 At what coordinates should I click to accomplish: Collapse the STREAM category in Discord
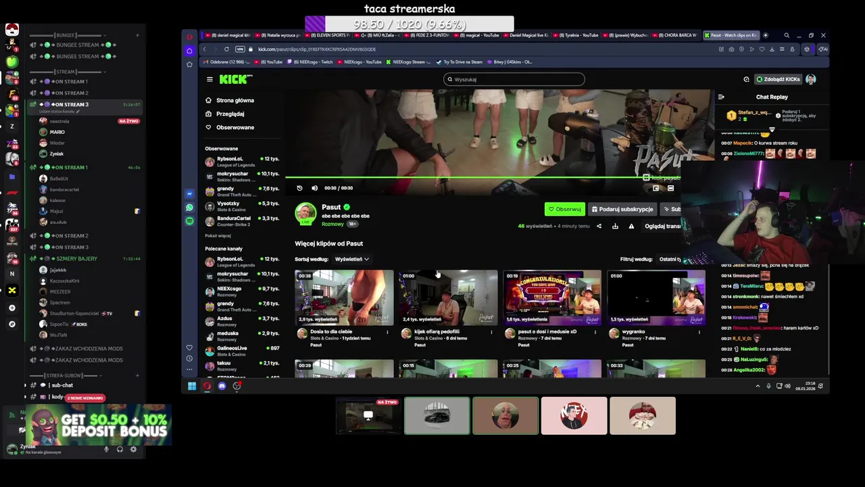(66, 72)
